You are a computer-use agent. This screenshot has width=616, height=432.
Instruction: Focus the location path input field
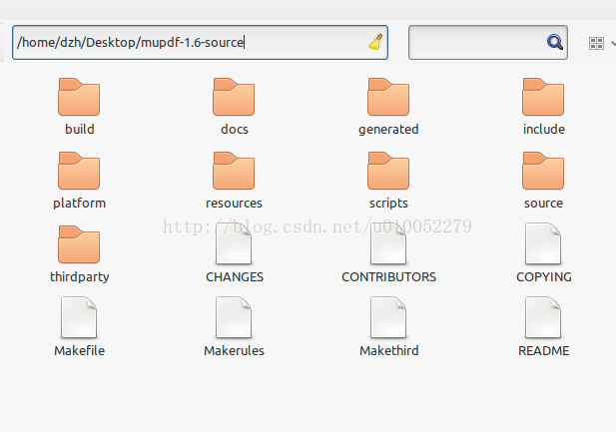[200, 43]
